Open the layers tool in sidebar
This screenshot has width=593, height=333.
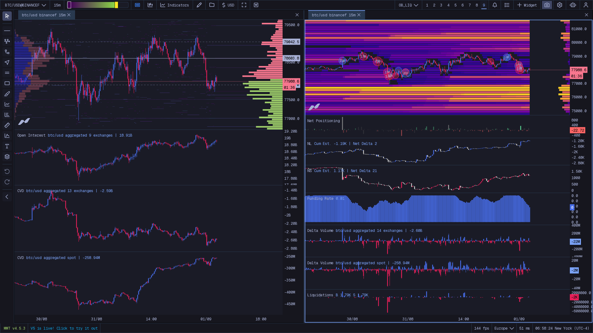coord(7,157)
